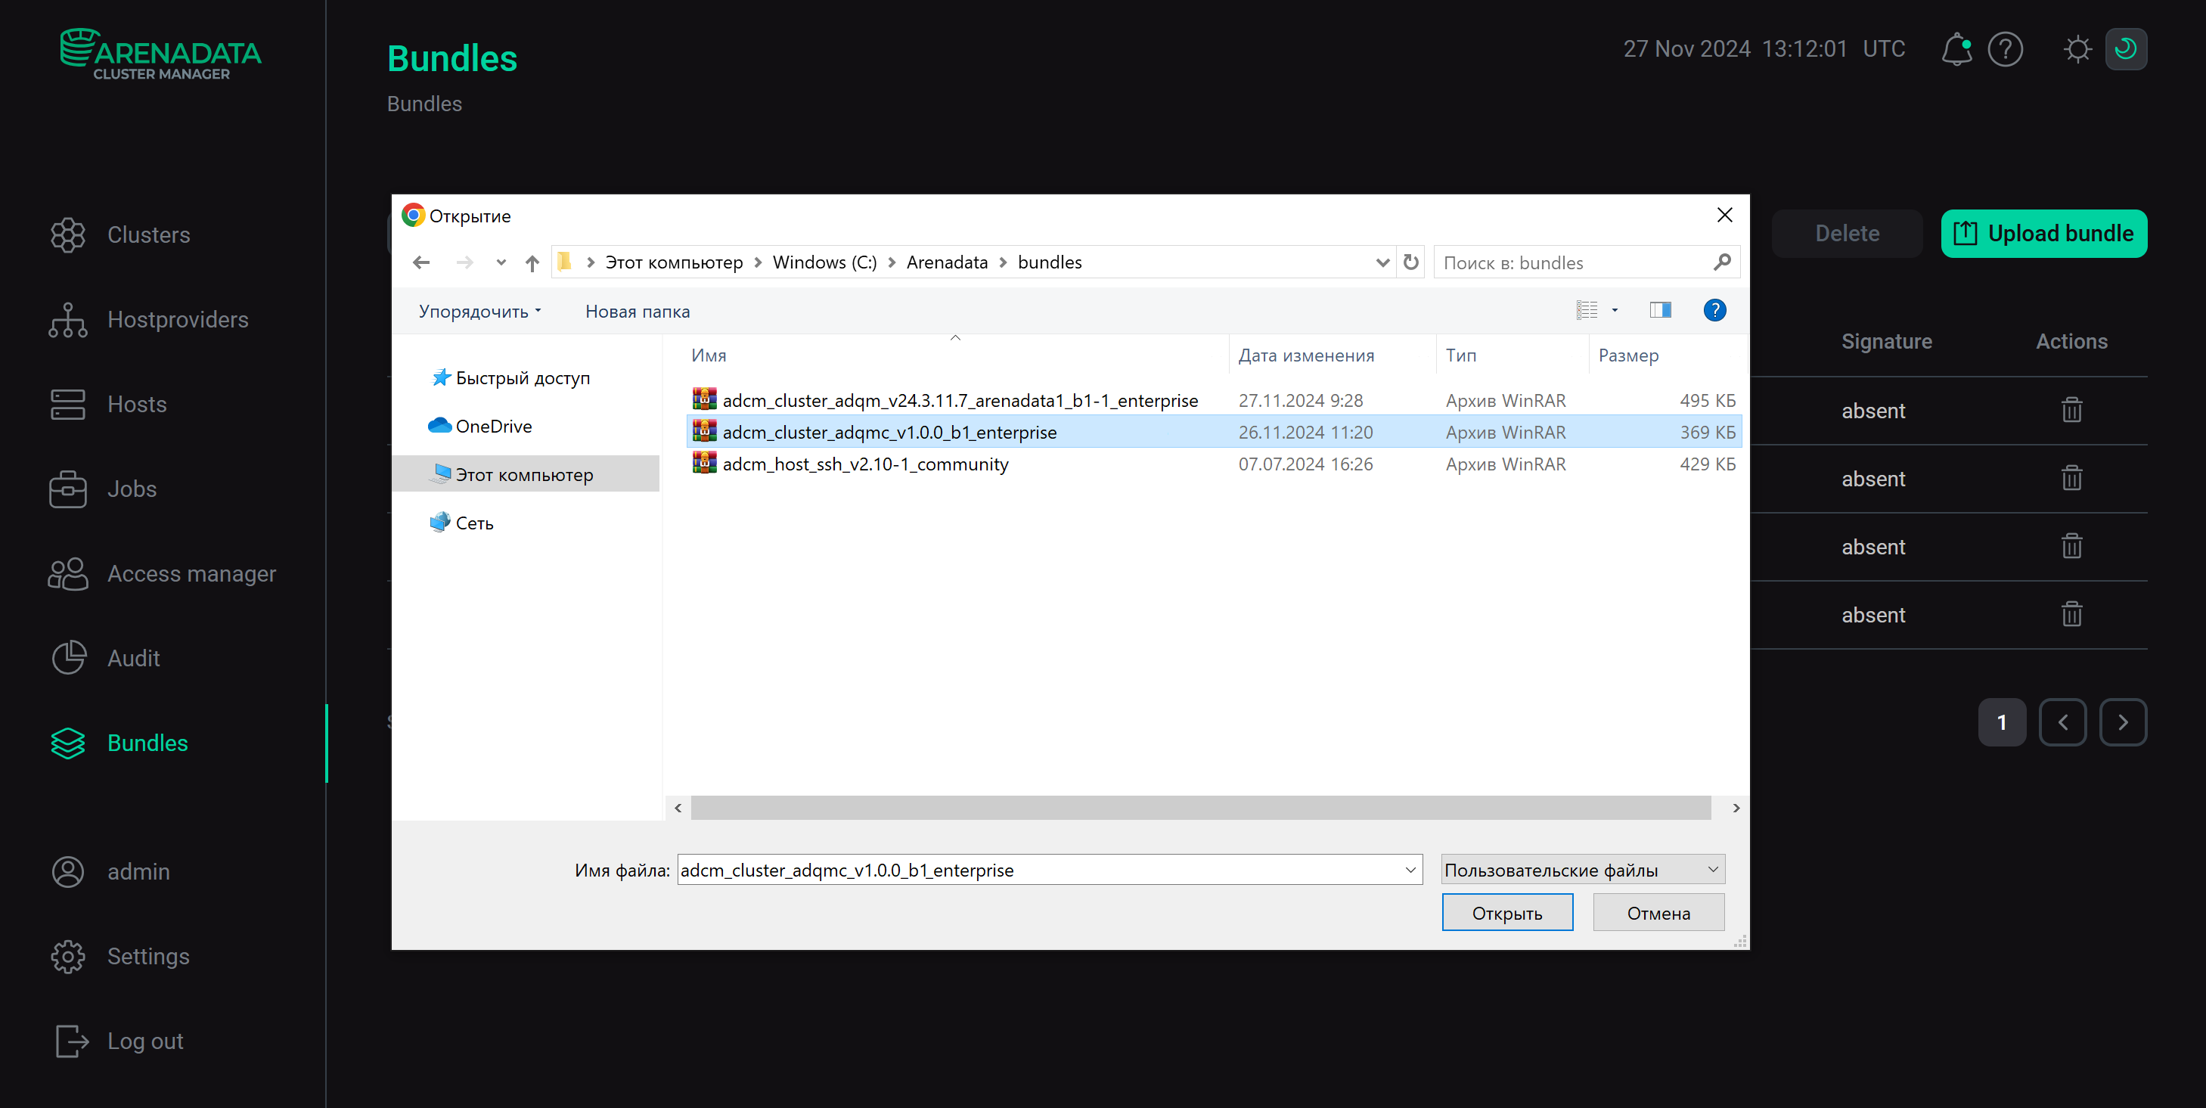Click the Upload bundle button
This screenshot has width=2206, height=1108.
[2043, 234]
